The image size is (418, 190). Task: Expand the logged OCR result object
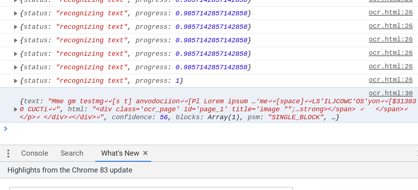[x=16, y=109]
